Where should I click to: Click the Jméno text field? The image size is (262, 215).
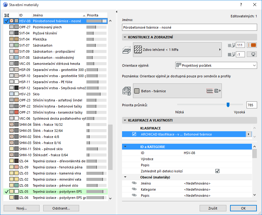point(190,27)
